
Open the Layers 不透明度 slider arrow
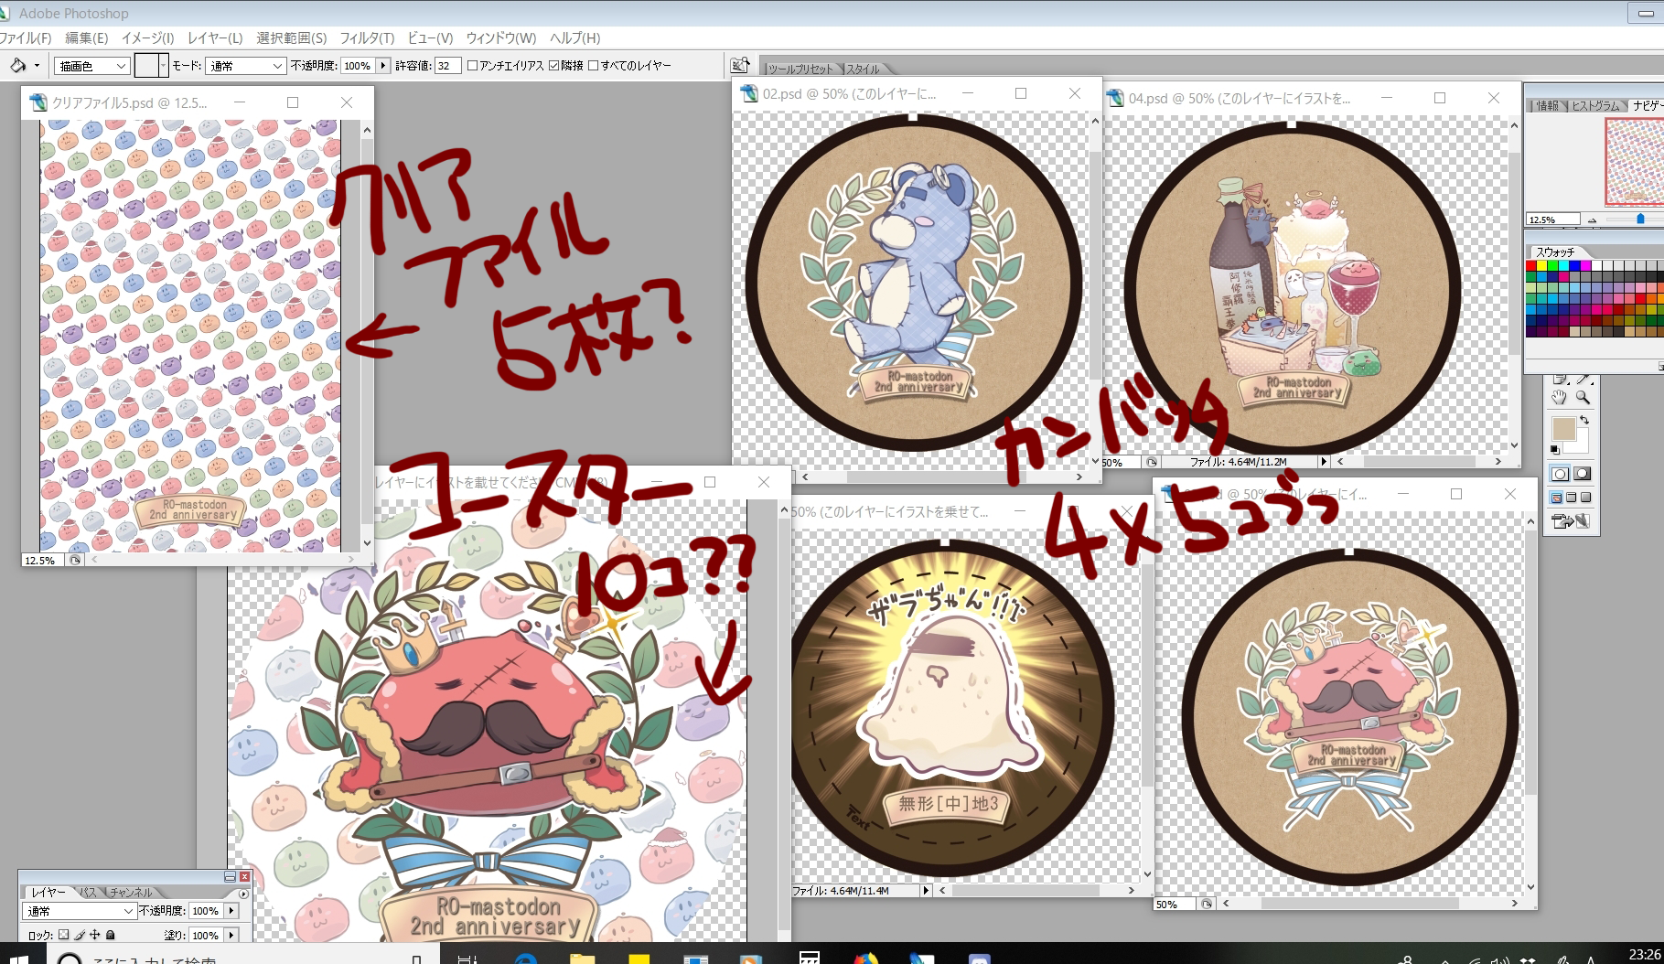231,911
